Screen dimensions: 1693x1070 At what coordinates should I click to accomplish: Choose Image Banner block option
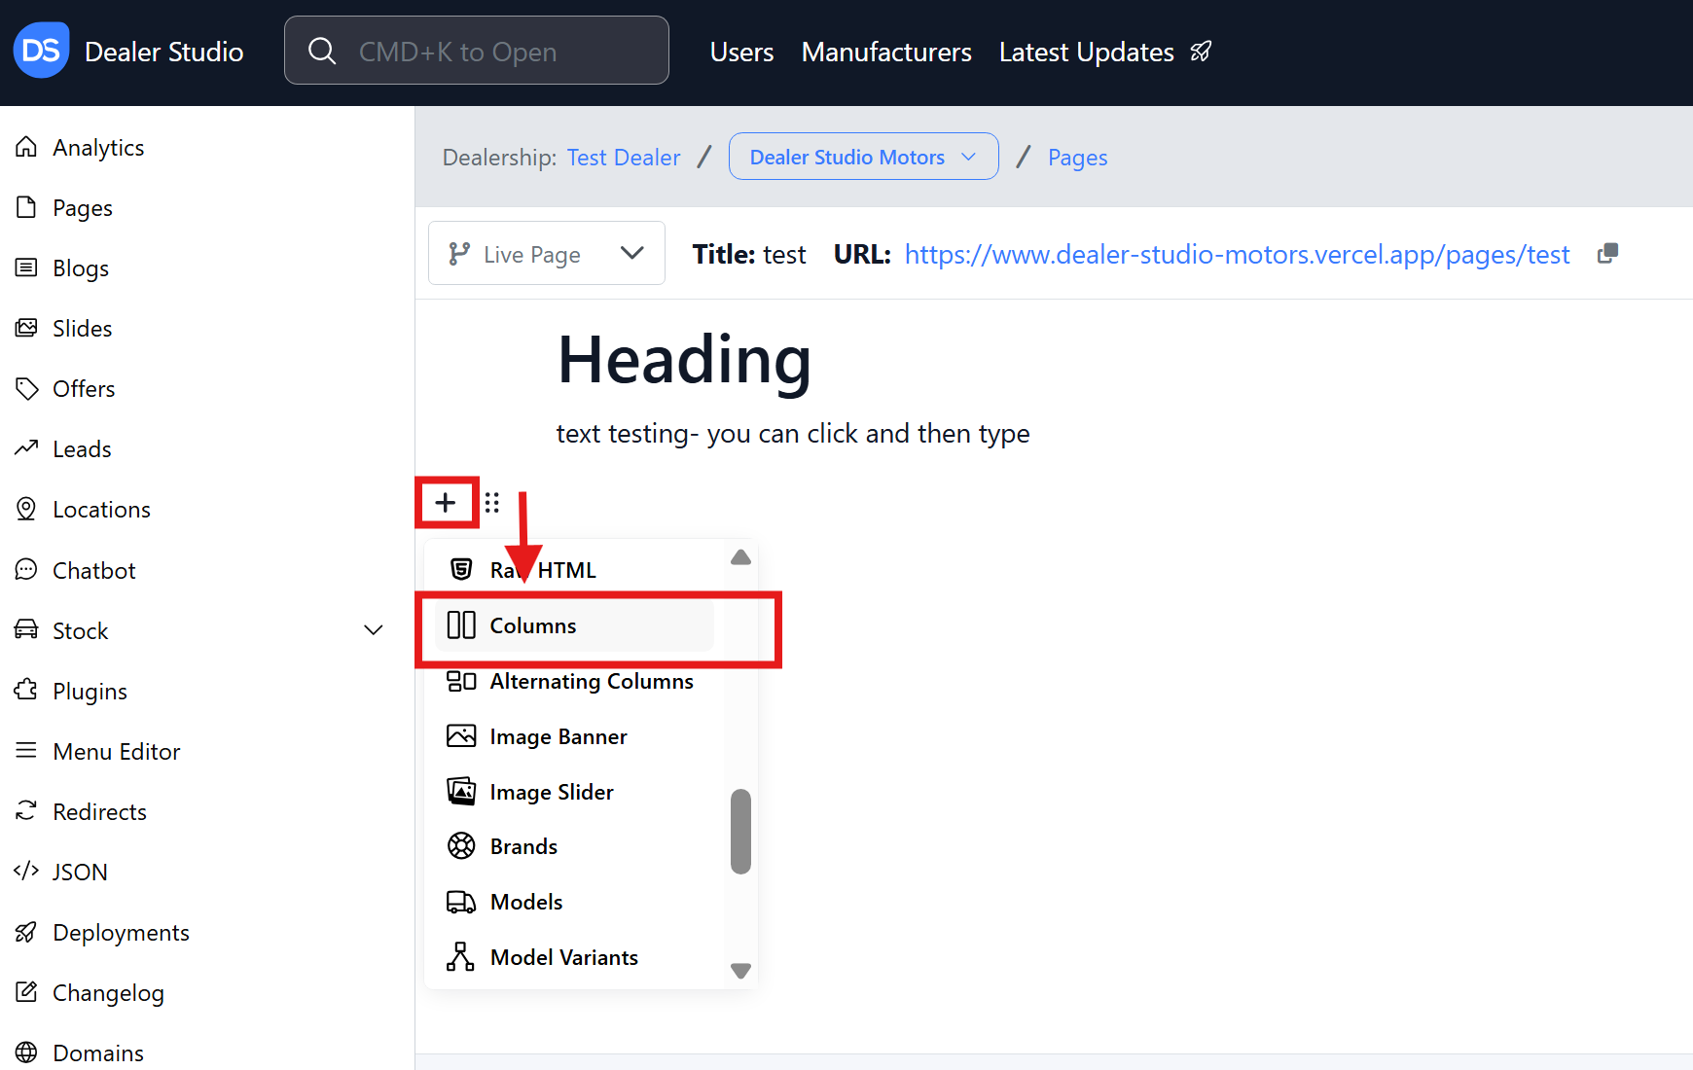pyautogui.click(x=558, y=737)
